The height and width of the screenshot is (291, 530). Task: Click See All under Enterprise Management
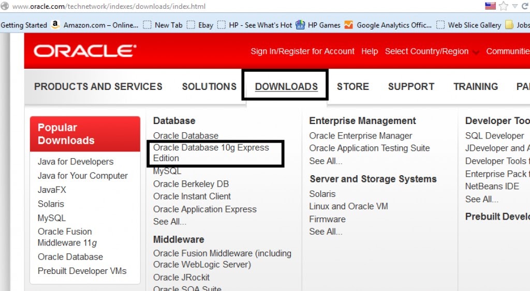(326, 161)
